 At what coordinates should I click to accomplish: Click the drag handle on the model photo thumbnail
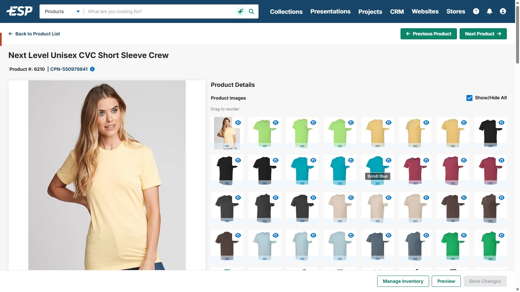pyautogui.click(x=227, y=146)
